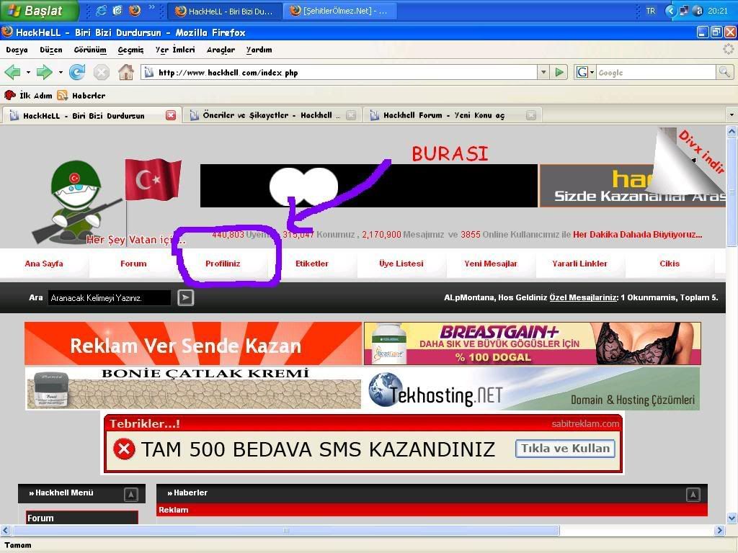Viewport: 738px width, 553px height.
Task: Go to the Home page icon
Action: point(125,73)
